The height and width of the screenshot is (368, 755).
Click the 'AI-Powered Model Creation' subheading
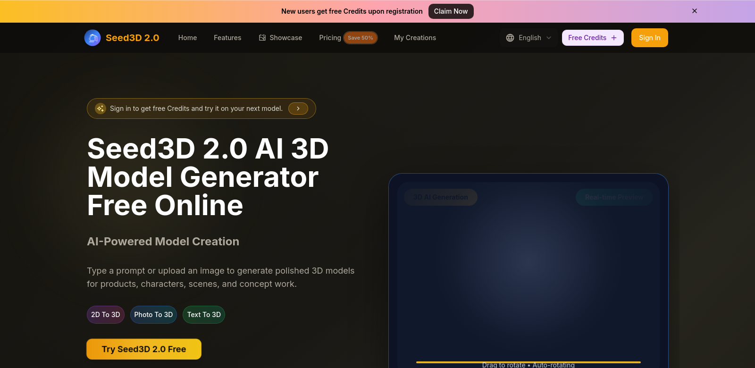(x=163, y=242)
